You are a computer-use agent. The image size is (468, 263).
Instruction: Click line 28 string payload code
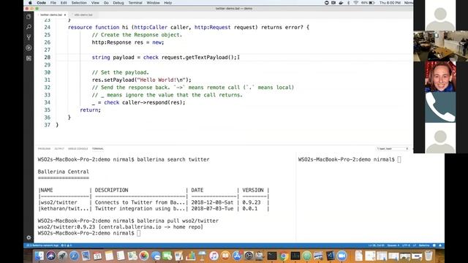tap(164, 57)
